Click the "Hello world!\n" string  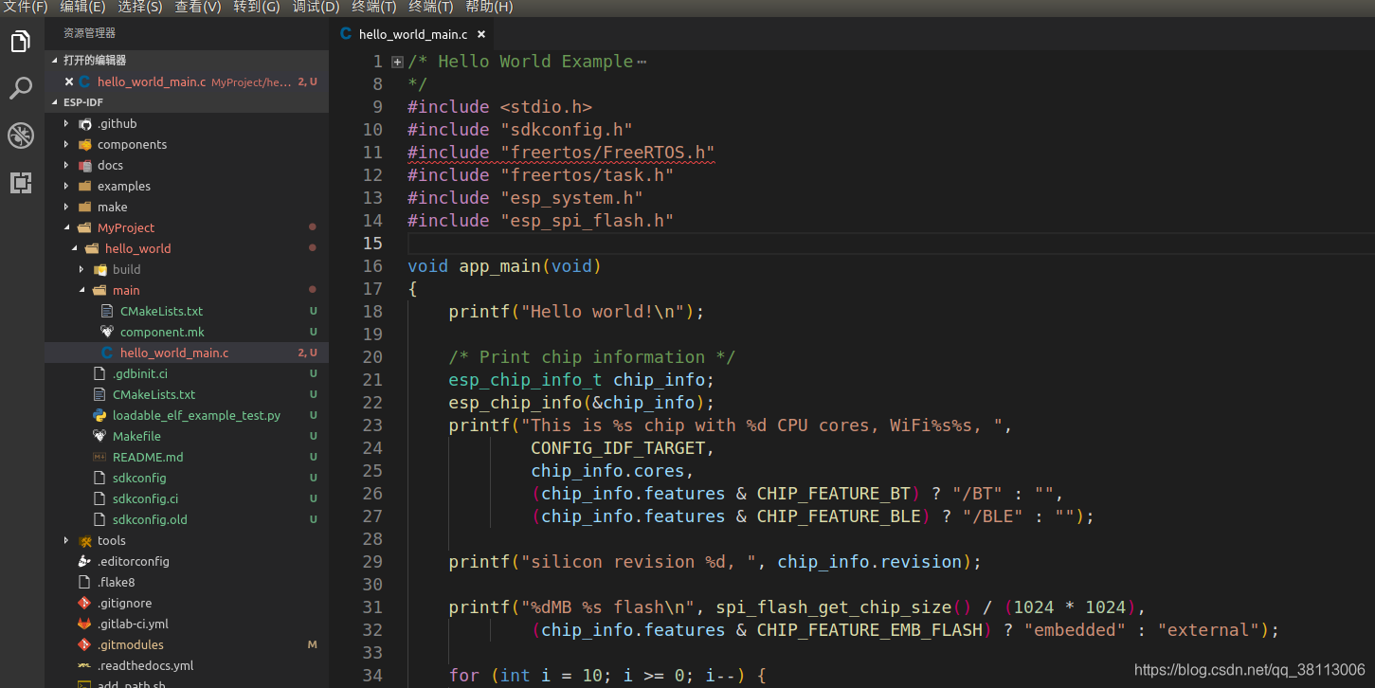(x=603, y=312)
